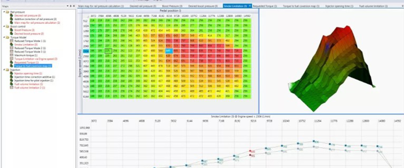Select Additive correction of rail pressure item
404x168 pixels.
35,19
